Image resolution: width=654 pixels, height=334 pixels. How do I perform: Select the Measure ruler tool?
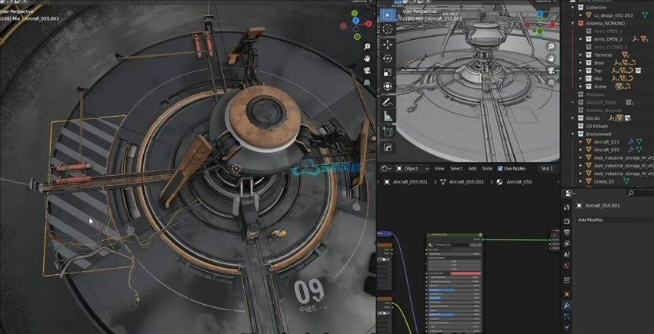pos(388,116)
